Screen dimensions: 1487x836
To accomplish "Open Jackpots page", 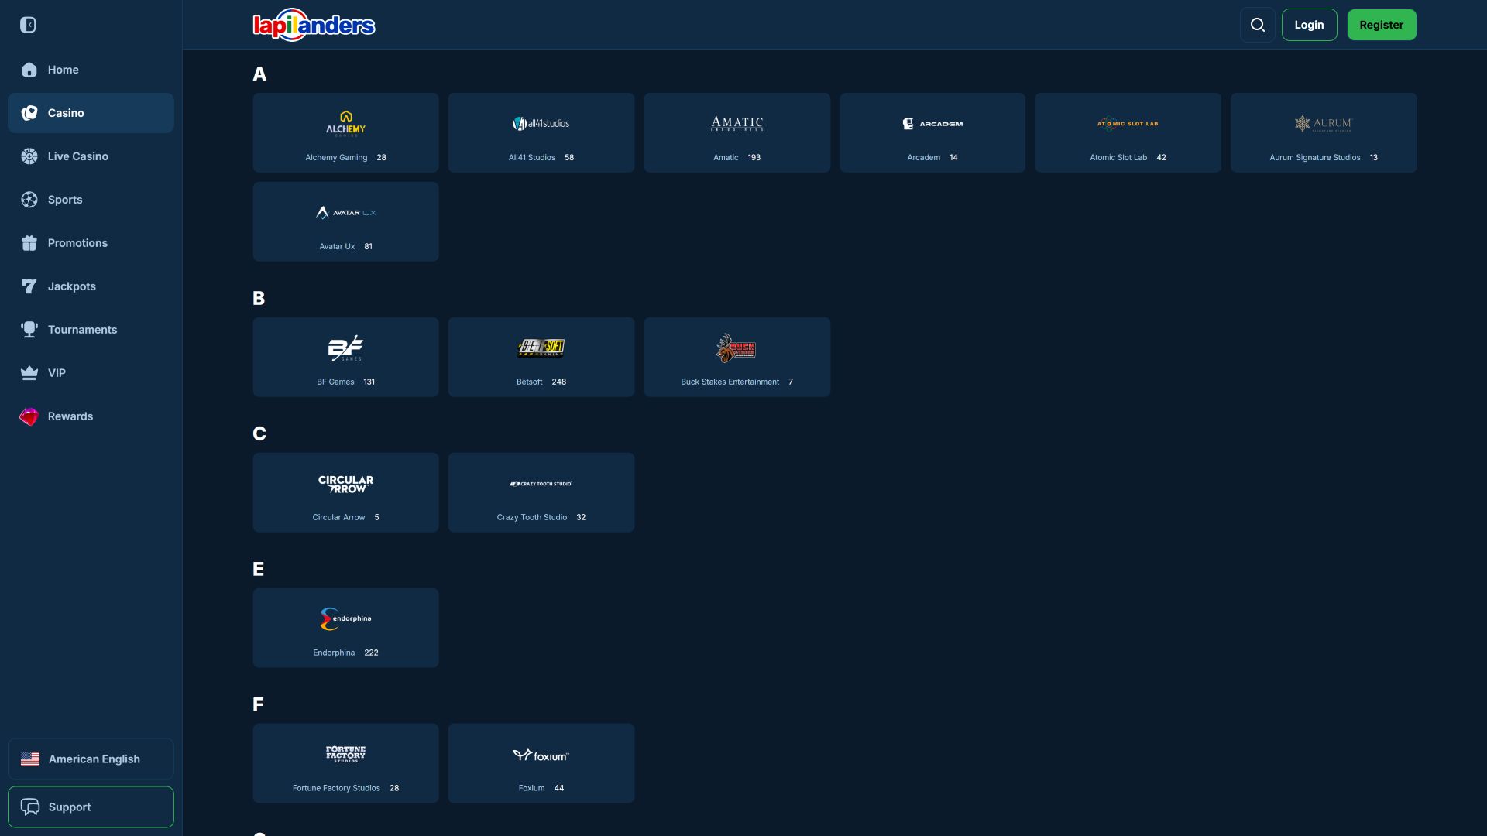I will (x=91, y=286).
